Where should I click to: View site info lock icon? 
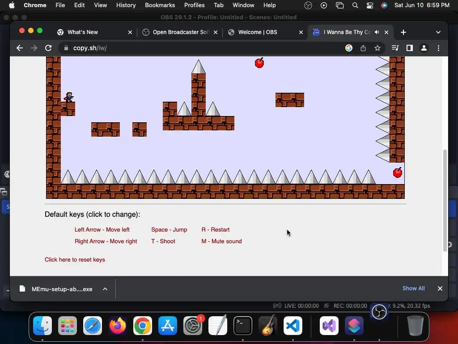(66, 48)
